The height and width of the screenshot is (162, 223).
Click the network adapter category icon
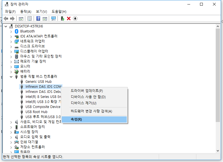click(17, 41)
